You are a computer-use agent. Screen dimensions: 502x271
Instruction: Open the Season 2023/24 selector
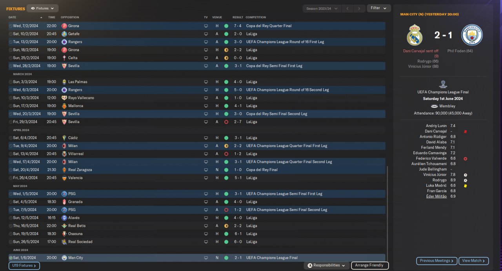(x=322, y=8)
